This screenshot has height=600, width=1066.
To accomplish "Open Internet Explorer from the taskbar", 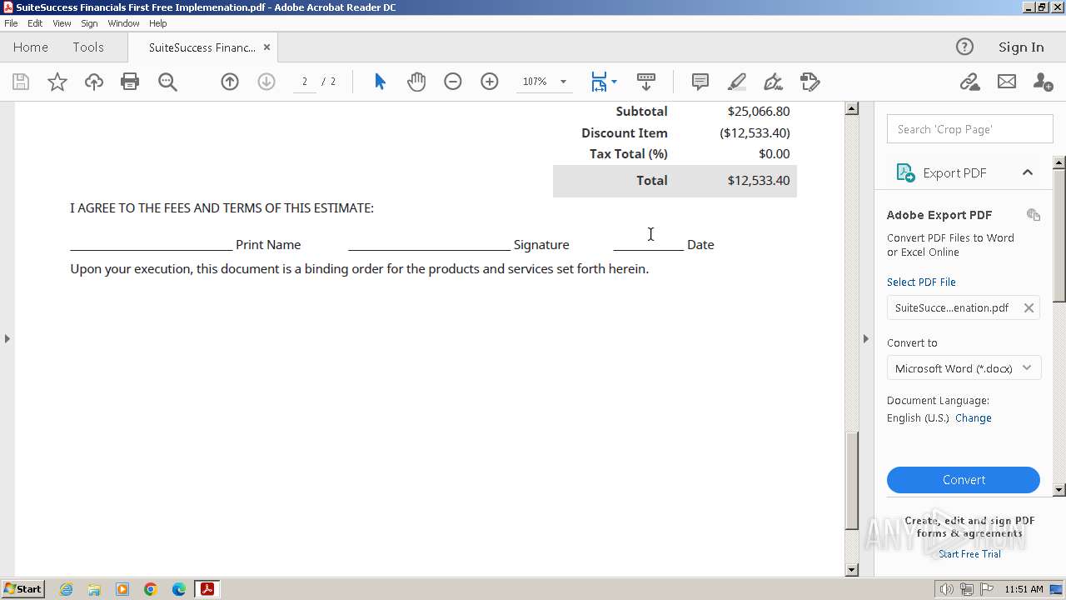I will 66,589.
